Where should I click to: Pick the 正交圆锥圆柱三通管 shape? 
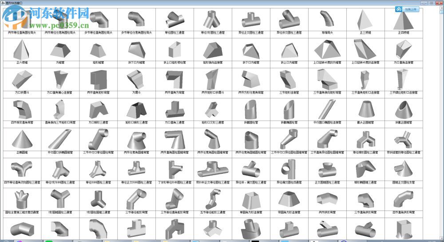(327, 170)
